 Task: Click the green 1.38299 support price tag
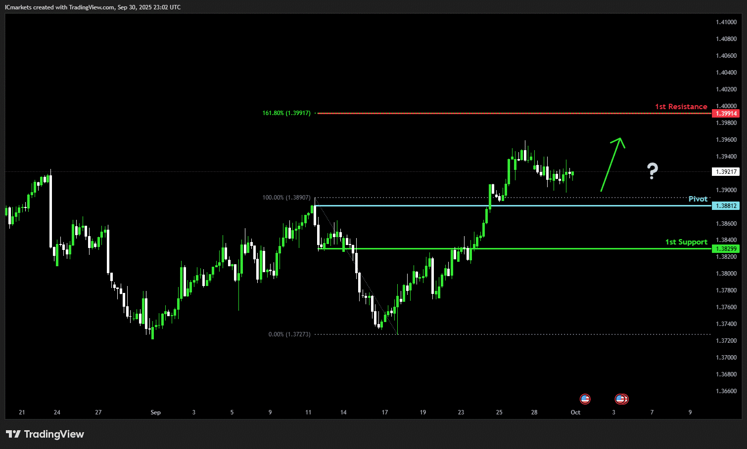pos(725,249)
